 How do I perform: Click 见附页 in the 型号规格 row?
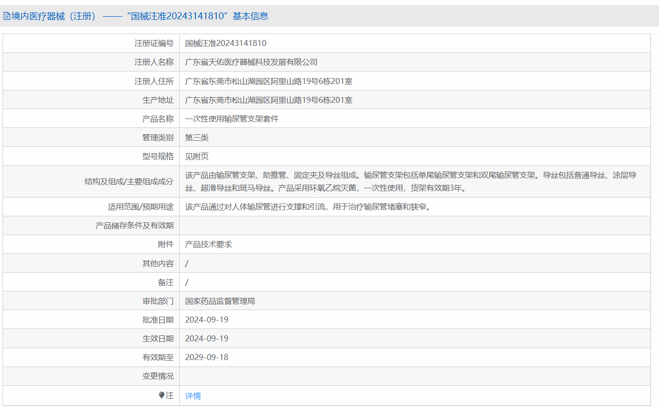click(196, 156)
